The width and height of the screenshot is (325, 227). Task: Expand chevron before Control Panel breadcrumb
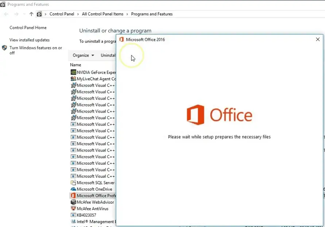[x=45, y=14]
